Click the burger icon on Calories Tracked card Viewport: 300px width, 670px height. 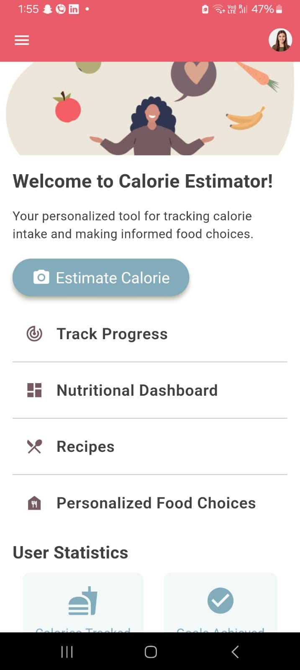click(x=82, y=600)
